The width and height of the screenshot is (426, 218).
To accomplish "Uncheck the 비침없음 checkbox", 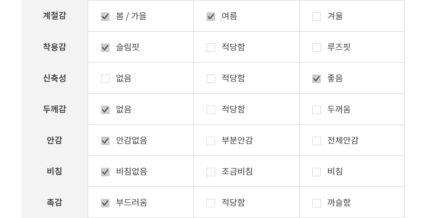I will [105, 172].
